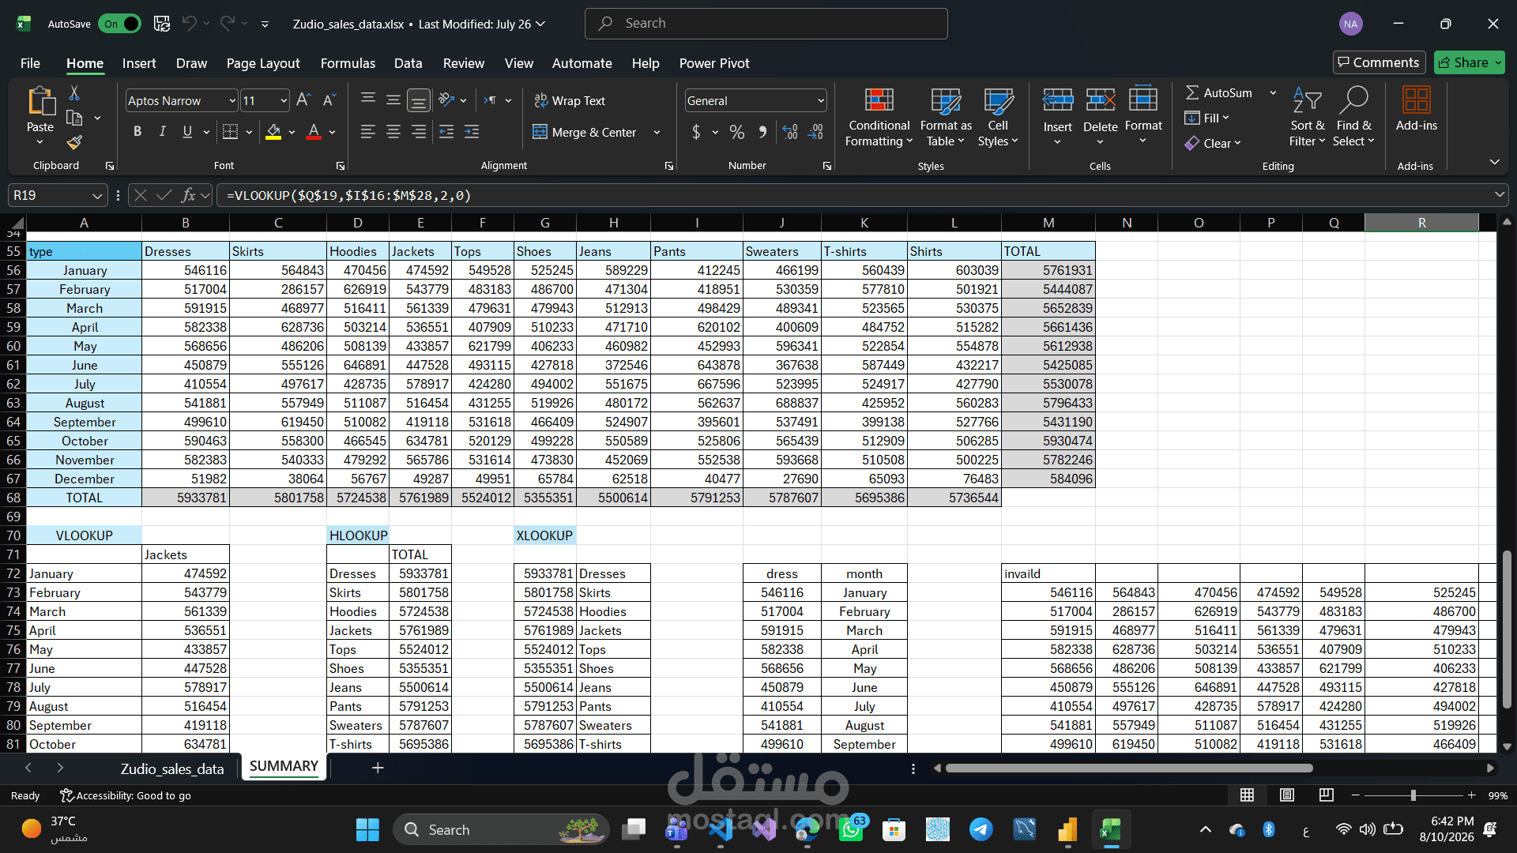Open the font name dropdown
Image resolution: width=1517 pixels, height=853 pixels.
click(x=232, y=100)
